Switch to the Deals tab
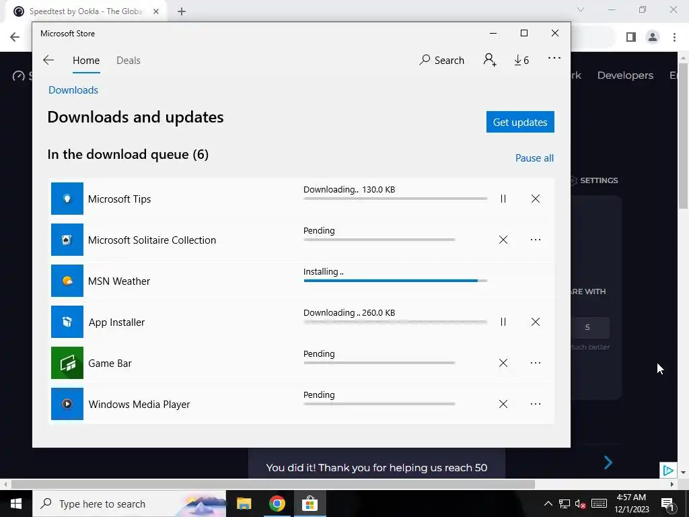Viewport: 689px width, 517px height. point(129,60)
